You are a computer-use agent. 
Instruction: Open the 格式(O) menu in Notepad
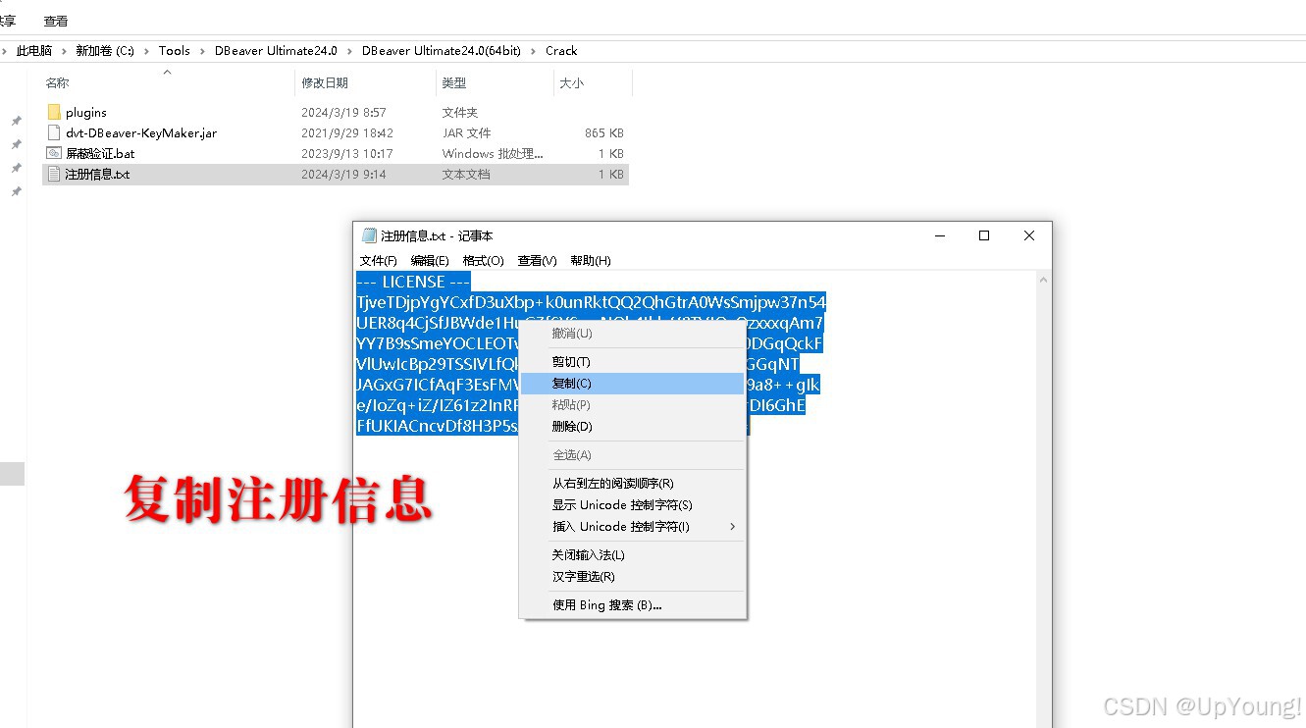483,260
